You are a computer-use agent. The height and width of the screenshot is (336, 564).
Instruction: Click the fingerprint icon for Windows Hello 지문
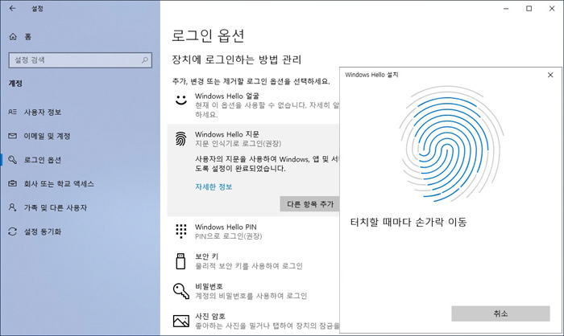click(x=181, y=138)
